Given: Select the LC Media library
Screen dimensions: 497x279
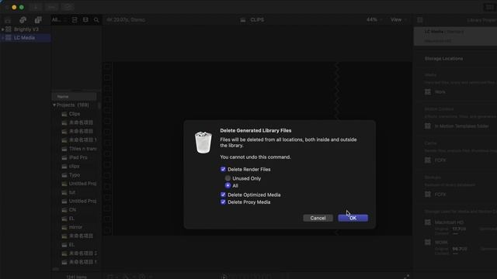Looking at the screenshot, I should click(24, 38).
